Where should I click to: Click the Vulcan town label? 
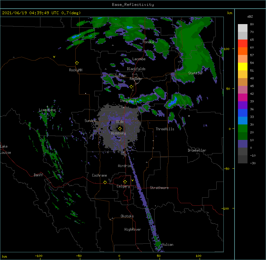[168, 245]
